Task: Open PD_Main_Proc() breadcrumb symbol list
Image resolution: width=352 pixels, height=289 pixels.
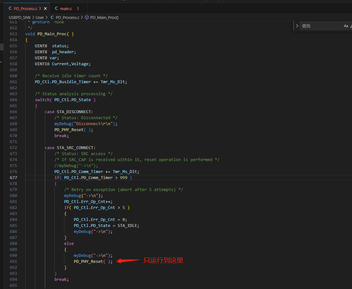Action: (104, 17)
